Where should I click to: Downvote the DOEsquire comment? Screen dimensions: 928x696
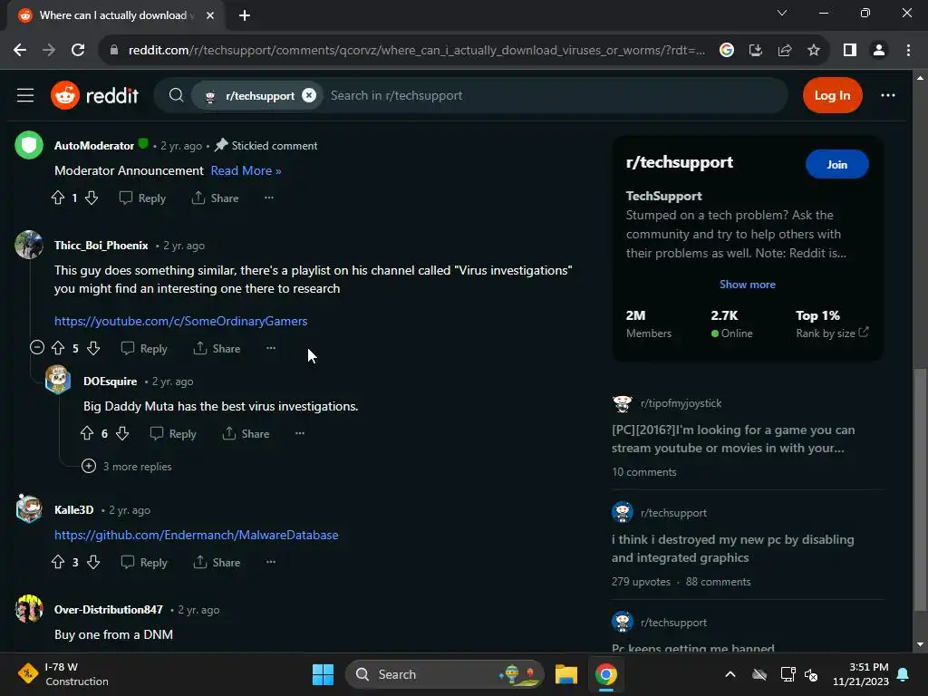tap(122, 433)
